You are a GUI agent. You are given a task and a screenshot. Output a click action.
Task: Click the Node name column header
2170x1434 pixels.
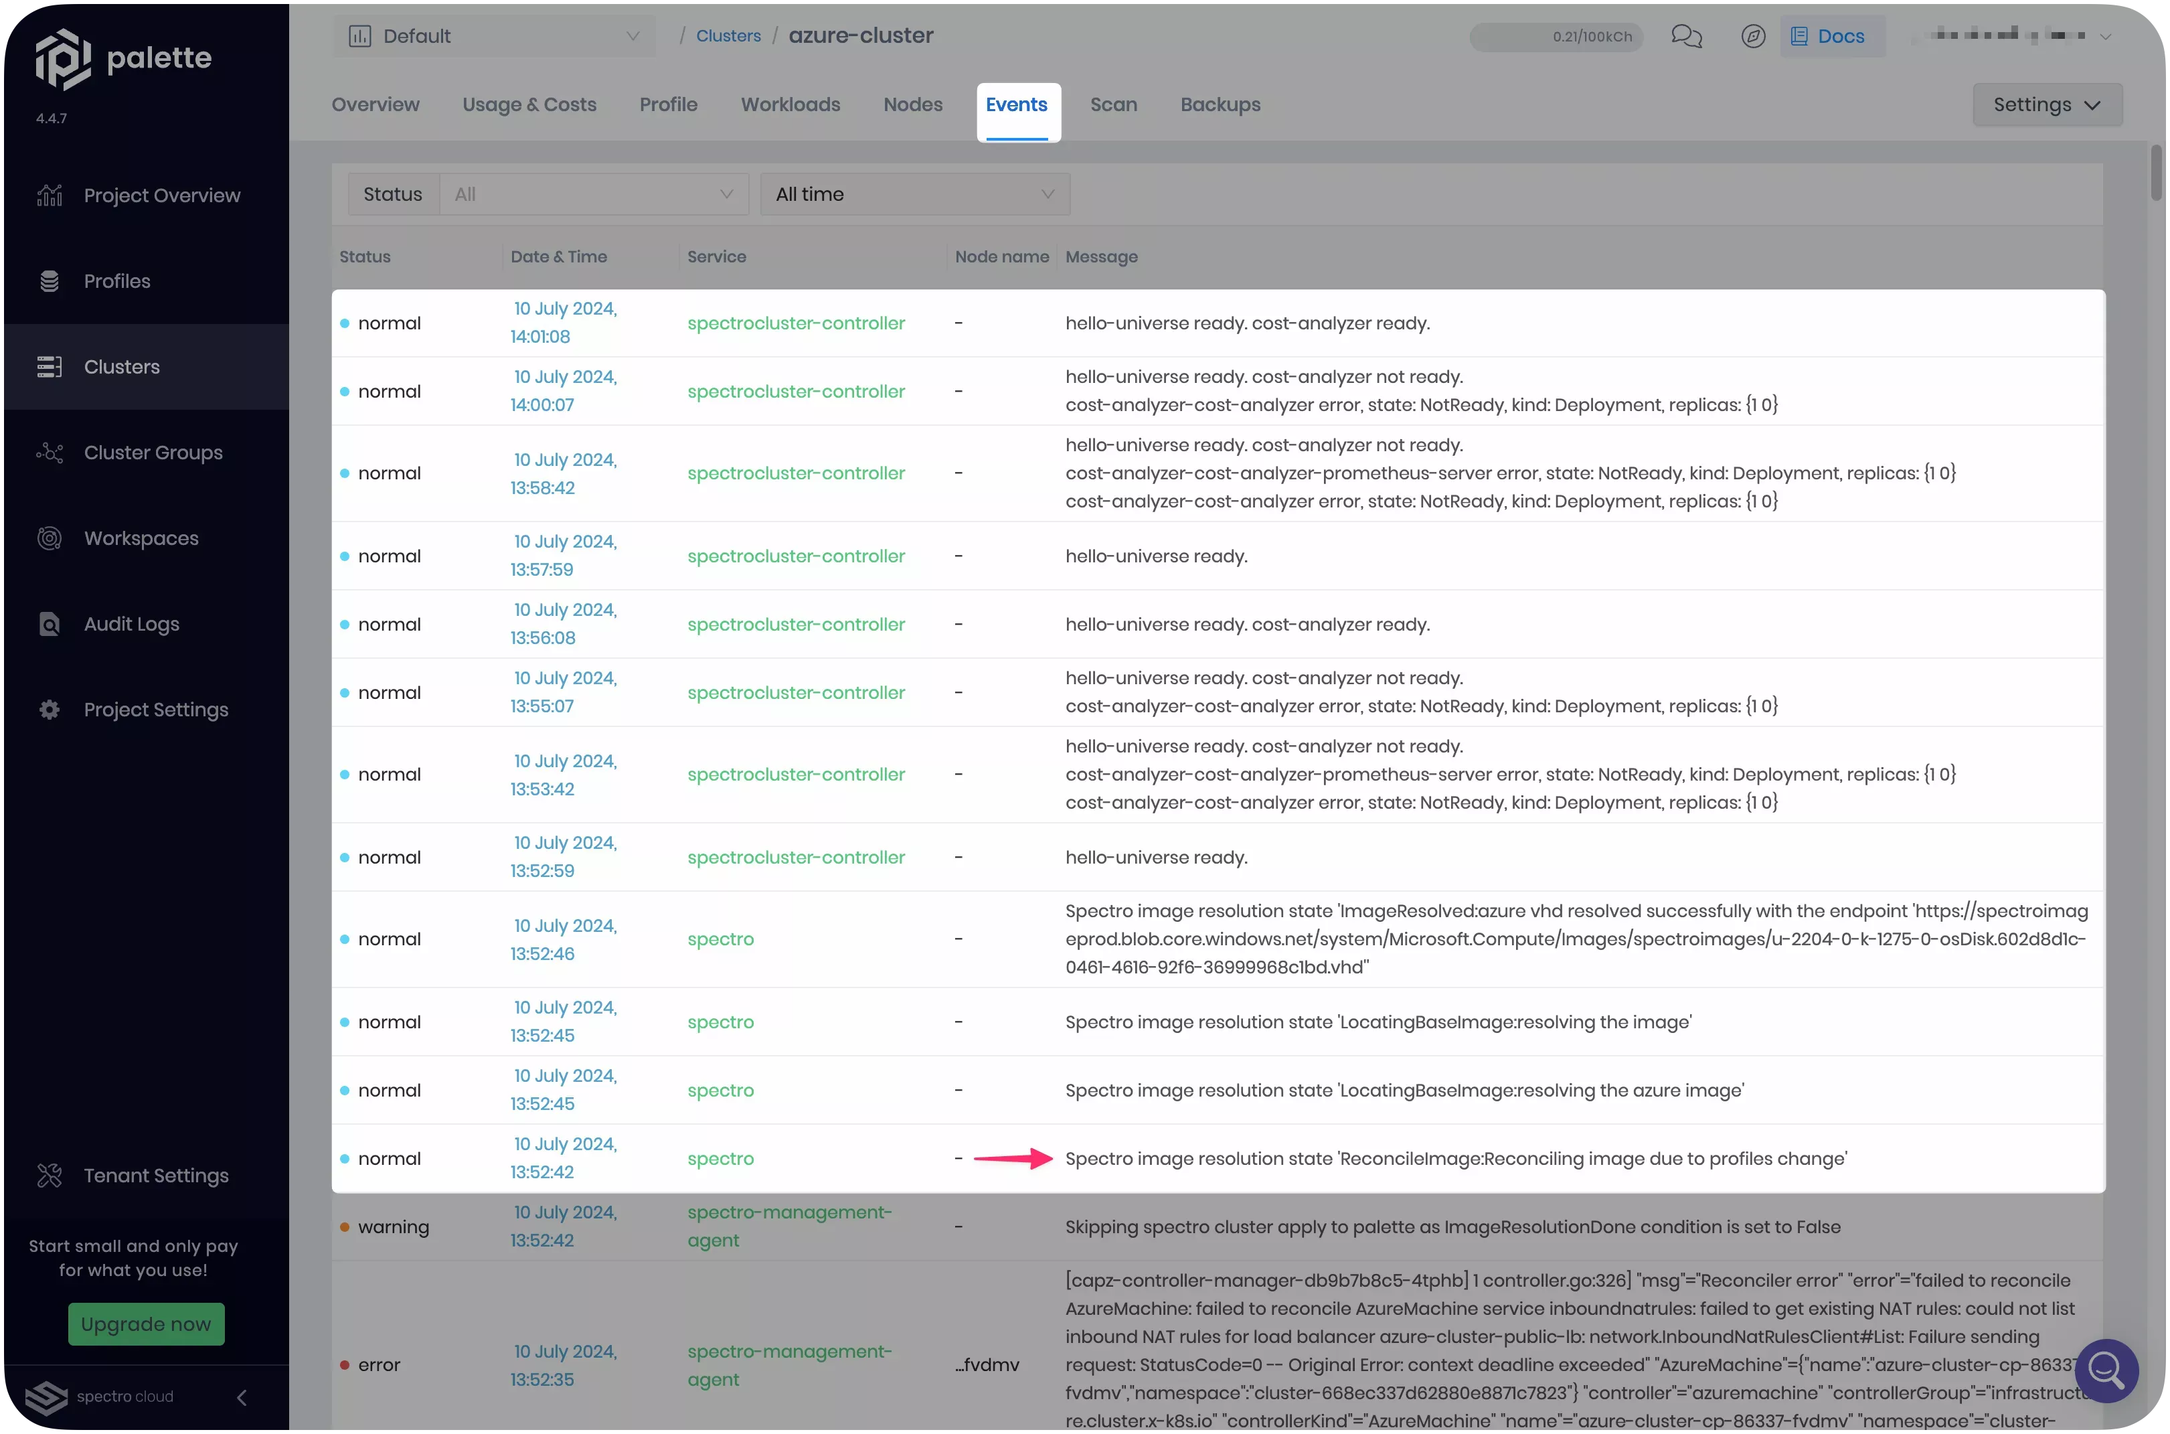pyautogui.click(x=1002, y=257)
